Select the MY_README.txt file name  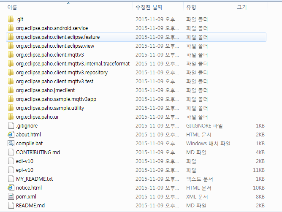click(x=34, y=179)
